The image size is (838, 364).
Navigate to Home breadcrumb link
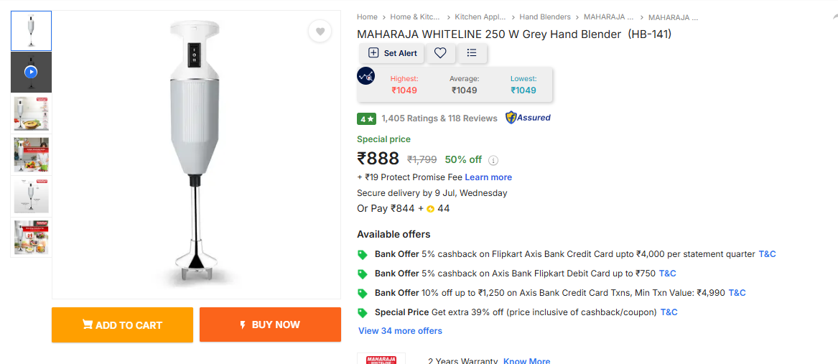point(367,17)
